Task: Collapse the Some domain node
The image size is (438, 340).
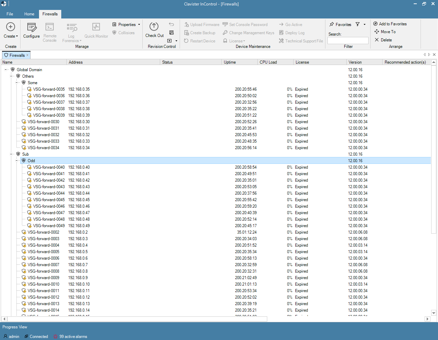Action: 17,83
